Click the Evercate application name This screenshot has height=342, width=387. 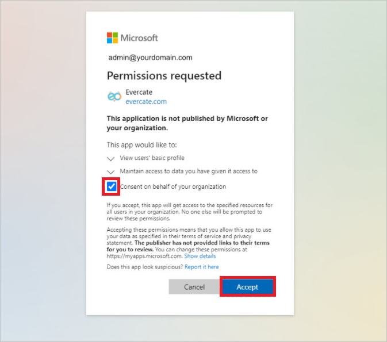pyautogui.click(x=139, y=92)
